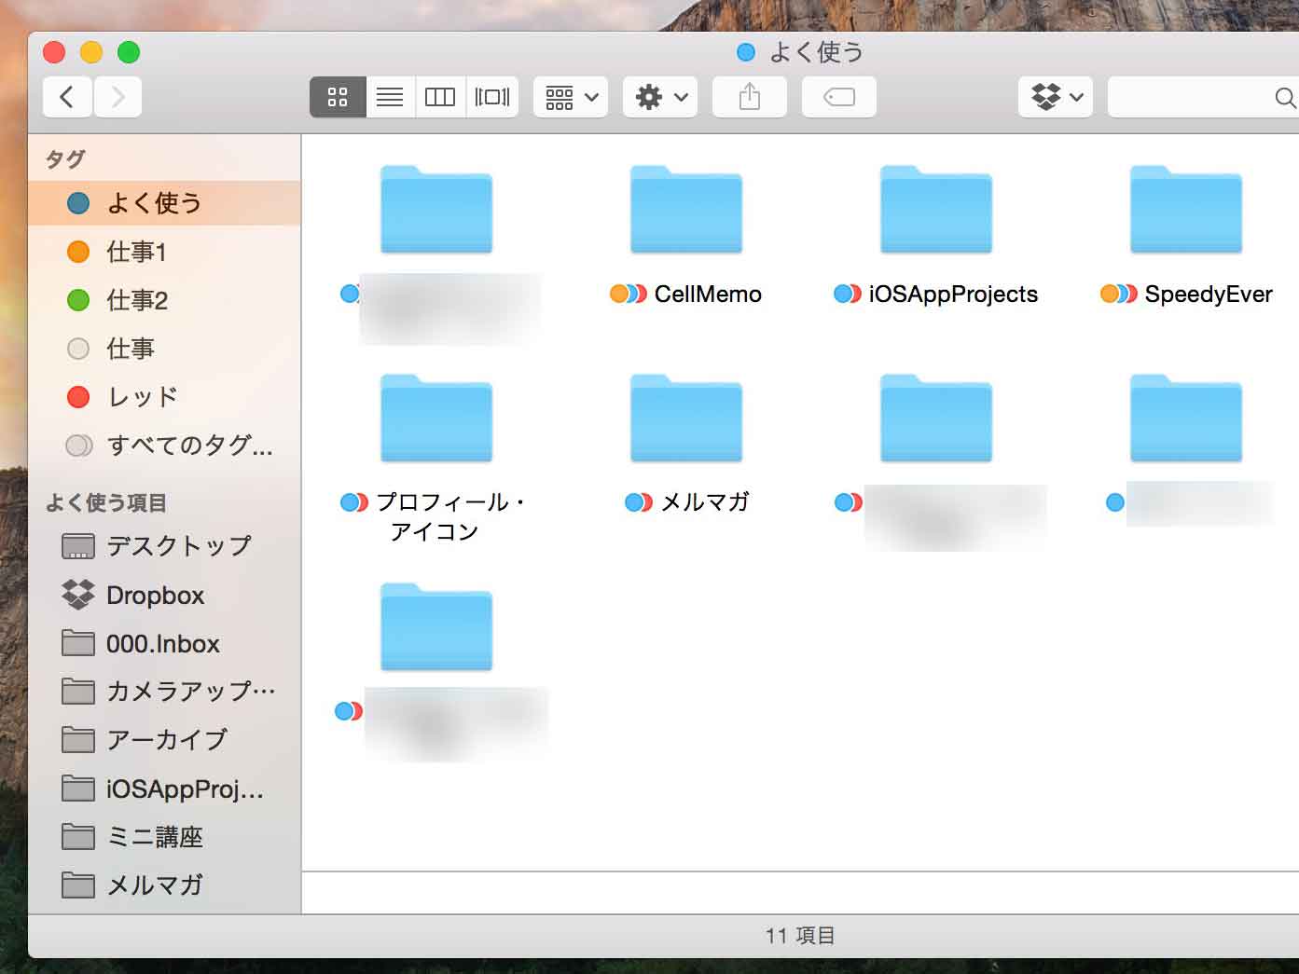
Task: Open 000.Inbox folder in sidebar
Action: click(x=165, y=643)
